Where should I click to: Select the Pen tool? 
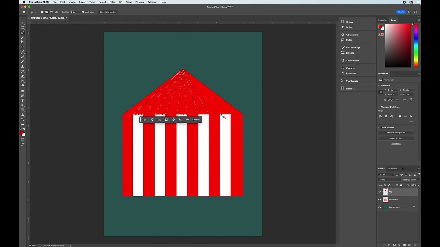point(23,95)
